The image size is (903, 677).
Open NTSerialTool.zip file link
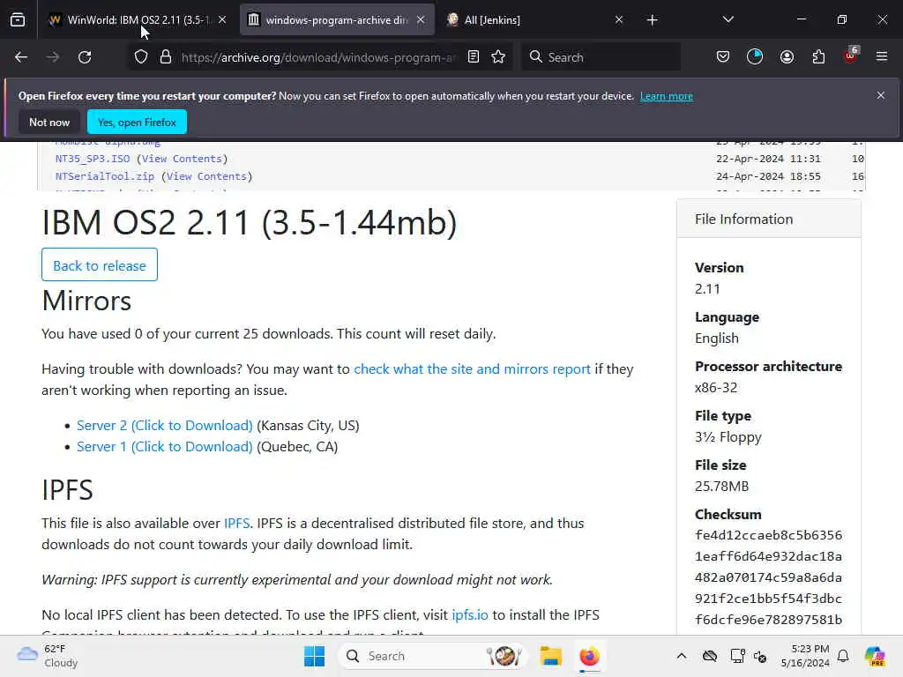(105, 176)
